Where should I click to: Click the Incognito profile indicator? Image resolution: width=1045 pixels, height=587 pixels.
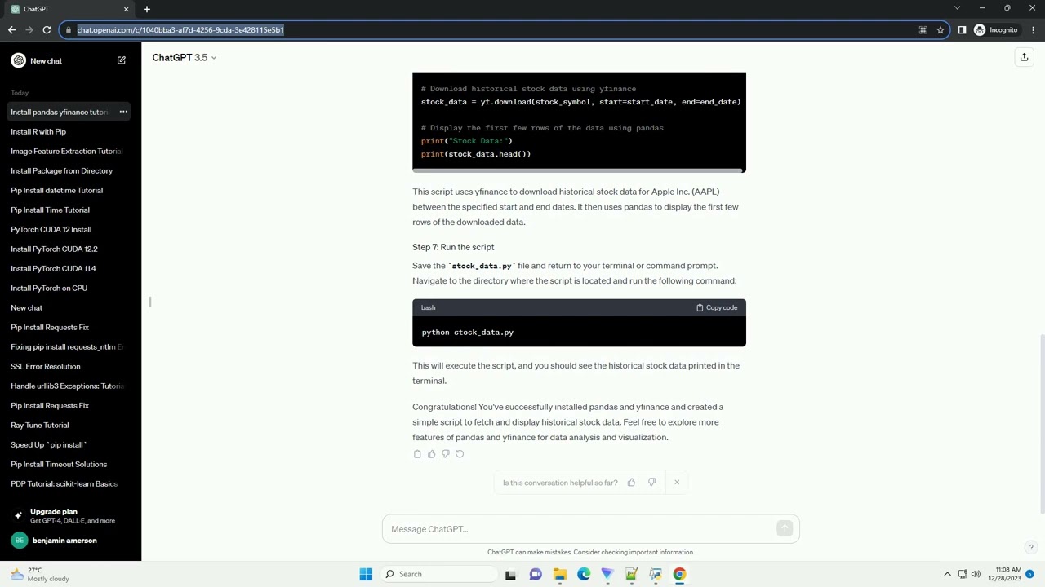(996, 30)
